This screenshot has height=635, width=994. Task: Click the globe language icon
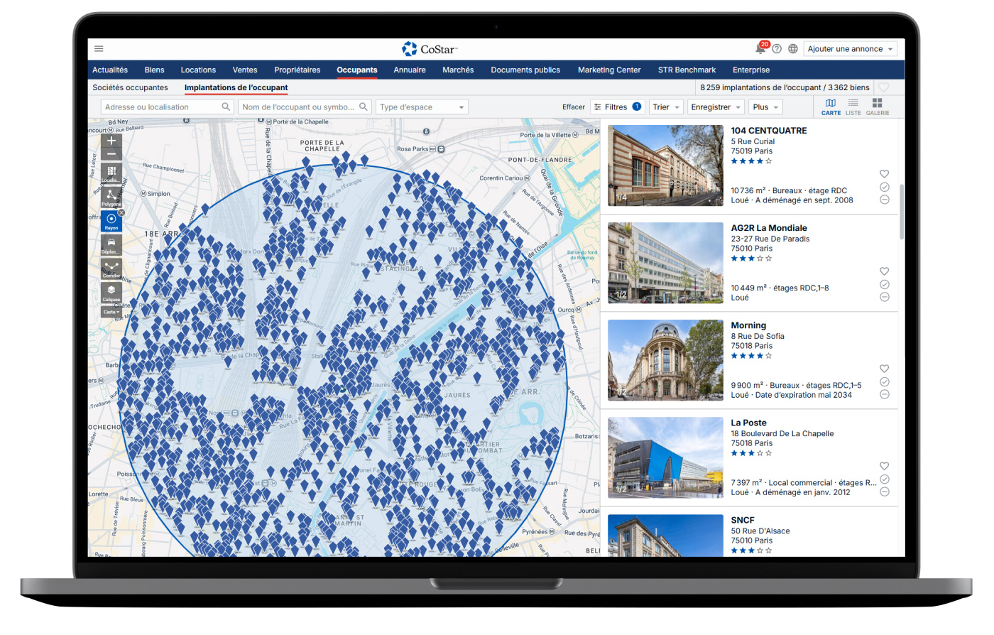click(x=793, y=49)
